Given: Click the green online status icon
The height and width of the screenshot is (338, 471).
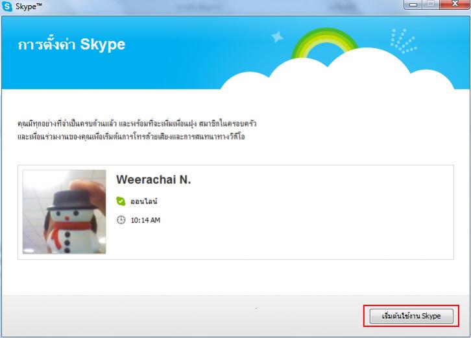Looking at the screenshot, I should pyautogui.click(x=121, y=201).
